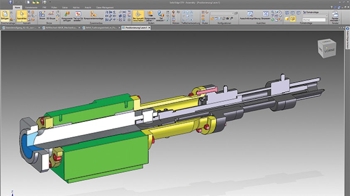350x196 pixels.
Task: Expand the dropdown arrow under Auswählen
Action: click(22, 21)
